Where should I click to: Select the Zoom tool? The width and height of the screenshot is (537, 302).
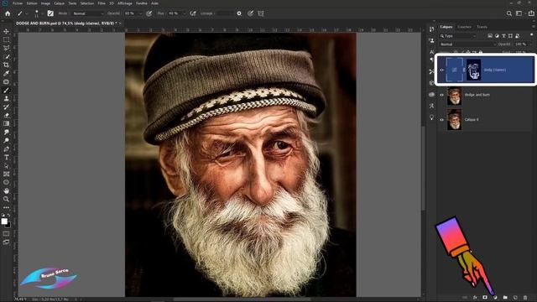tap(6, 199)
